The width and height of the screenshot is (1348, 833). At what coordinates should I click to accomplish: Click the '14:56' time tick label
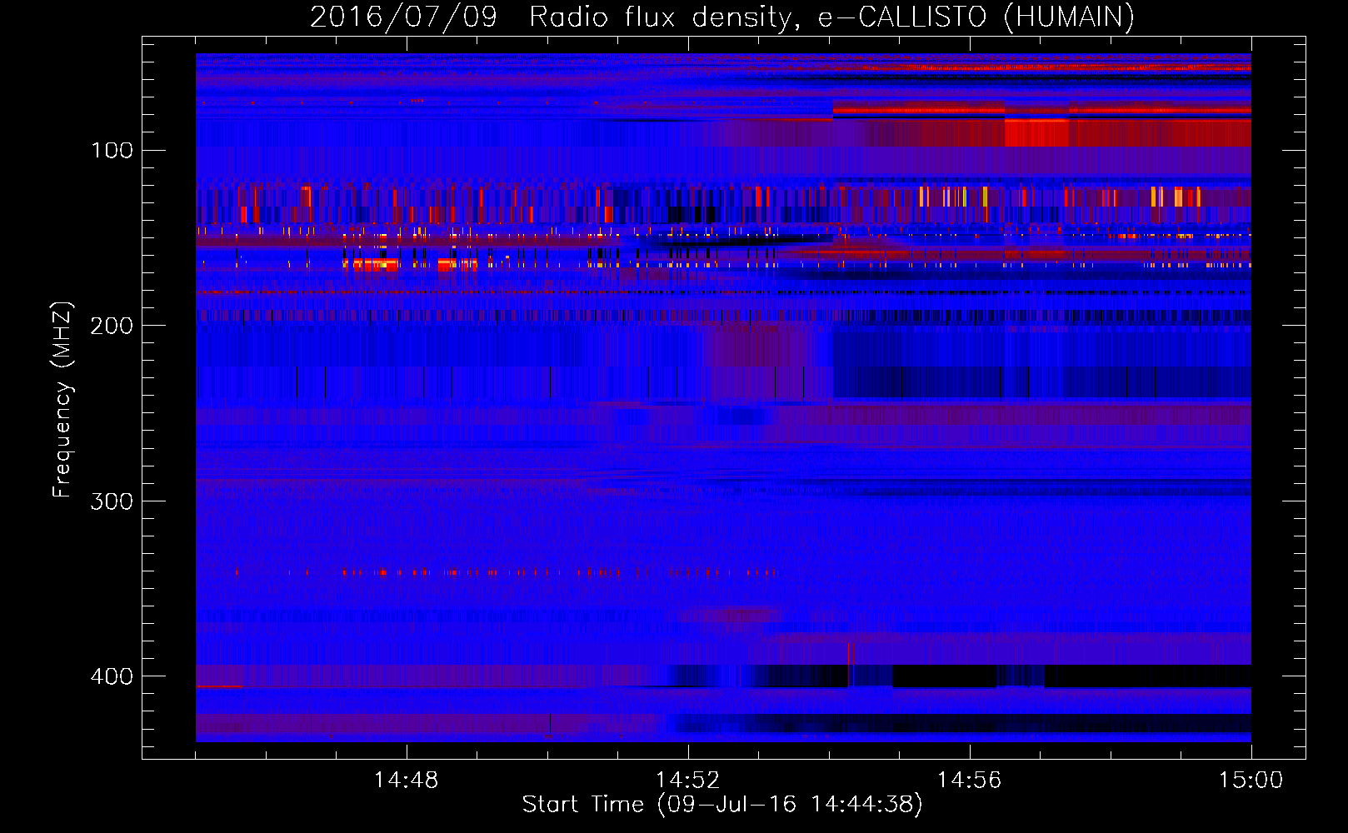(x=970, y=781)
